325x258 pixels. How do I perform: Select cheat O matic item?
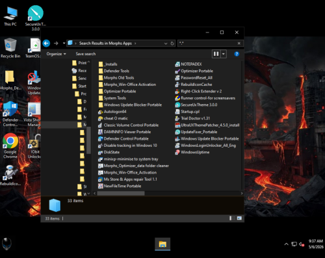113,118
